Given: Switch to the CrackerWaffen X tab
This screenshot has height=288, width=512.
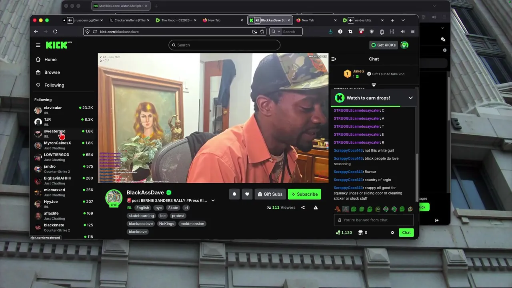Looking at the screenshot, I should [x=129, y=20].
